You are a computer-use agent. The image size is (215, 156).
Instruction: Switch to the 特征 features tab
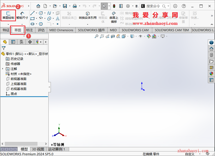(x=6, y=30)
